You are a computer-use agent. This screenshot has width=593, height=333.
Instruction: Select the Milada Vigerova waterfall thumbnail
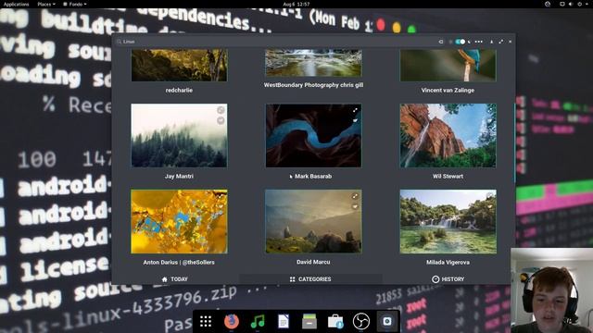(x=448, y=222)
